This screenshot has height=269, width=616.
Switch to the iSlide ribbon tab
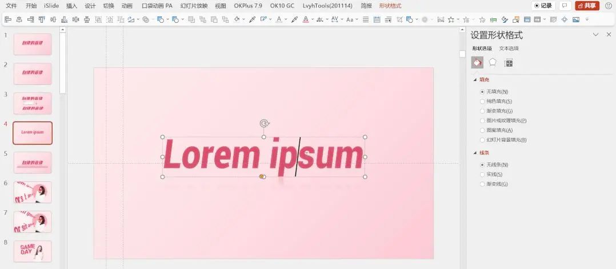(x=51, y=6)
